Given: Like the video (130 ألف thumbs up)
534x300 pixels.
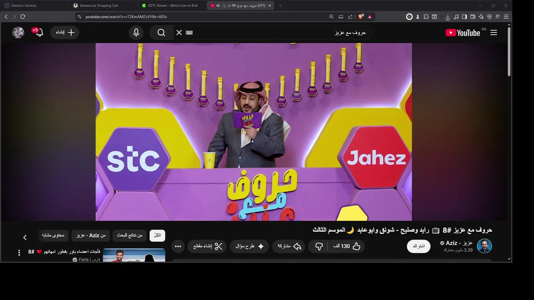Looking at the screenshot, I should 347,246.
